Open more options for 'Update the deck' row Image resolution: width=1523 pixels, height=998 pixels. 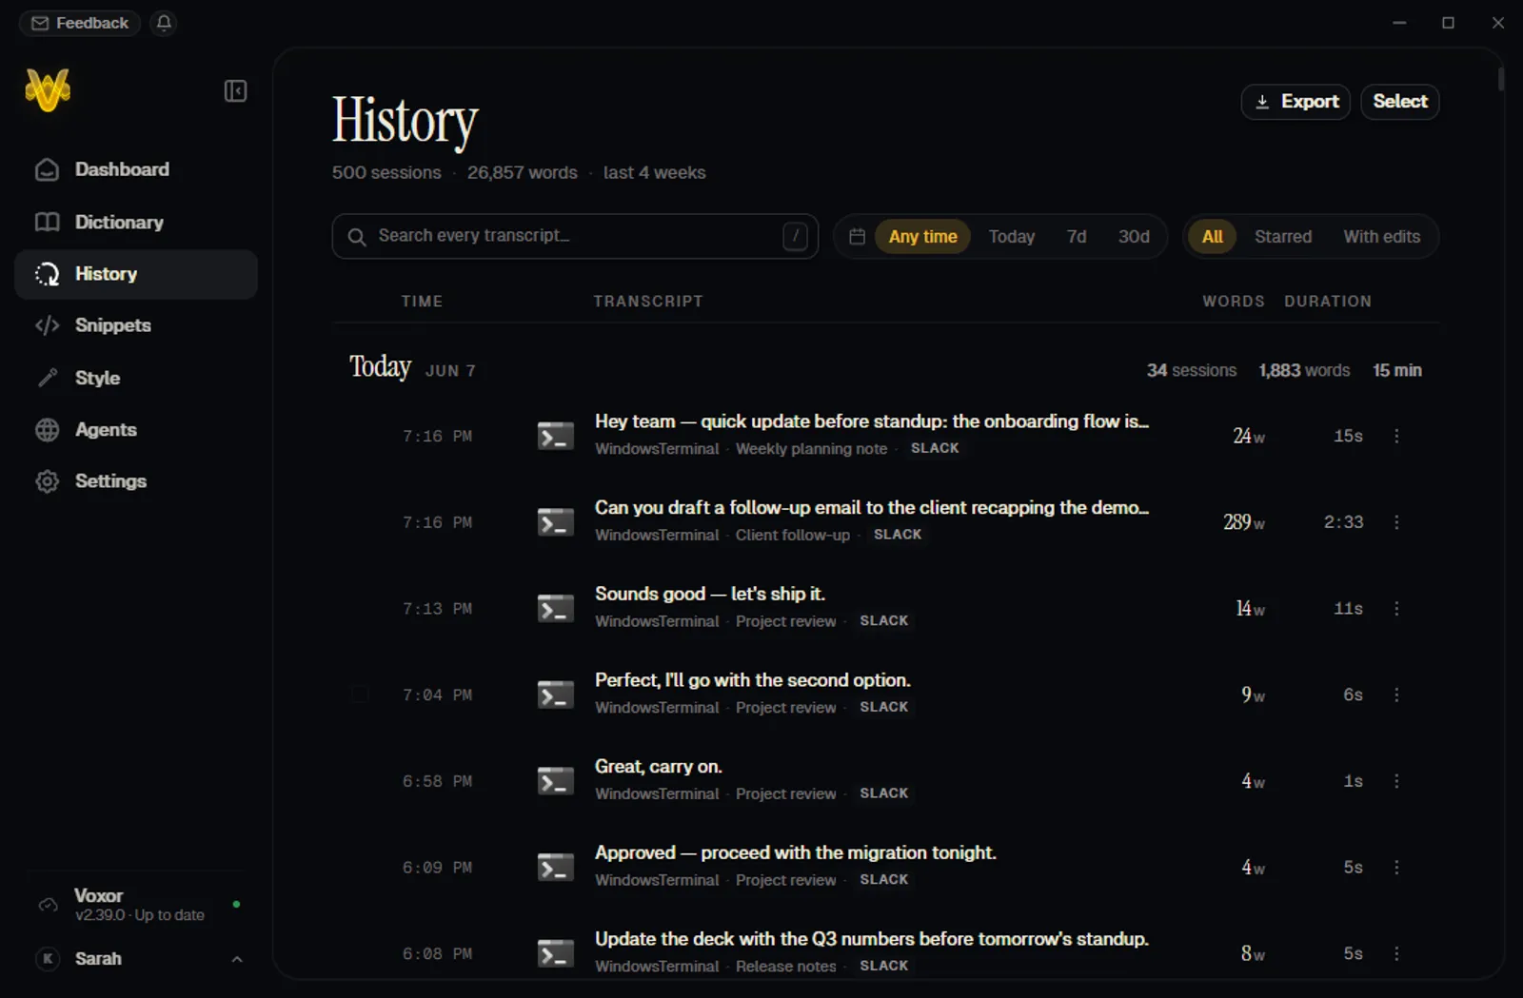click(1396, 953)
